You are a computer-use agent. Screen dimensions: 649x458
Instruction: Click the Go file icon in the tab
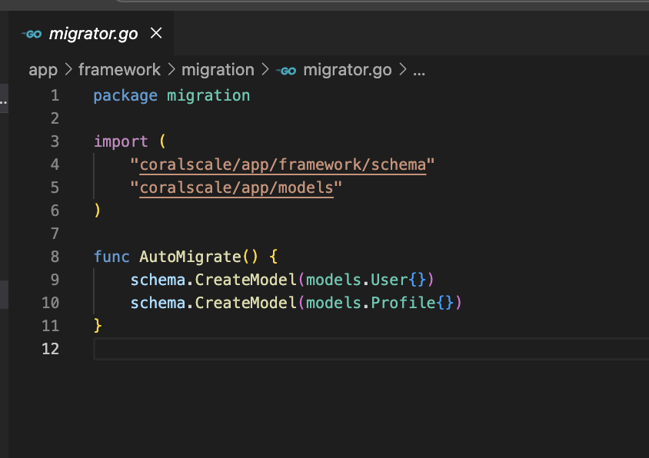(32, 34)
